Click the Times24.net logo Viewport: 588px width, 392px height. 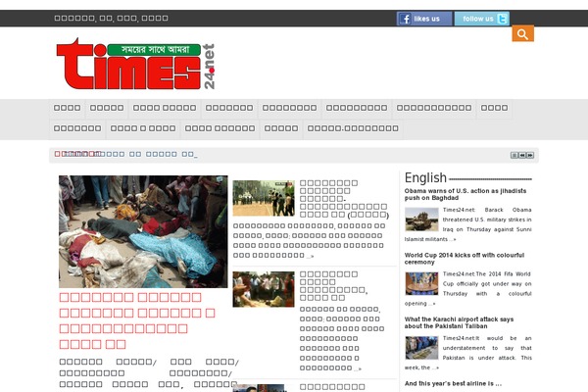[x=136, y=64]
